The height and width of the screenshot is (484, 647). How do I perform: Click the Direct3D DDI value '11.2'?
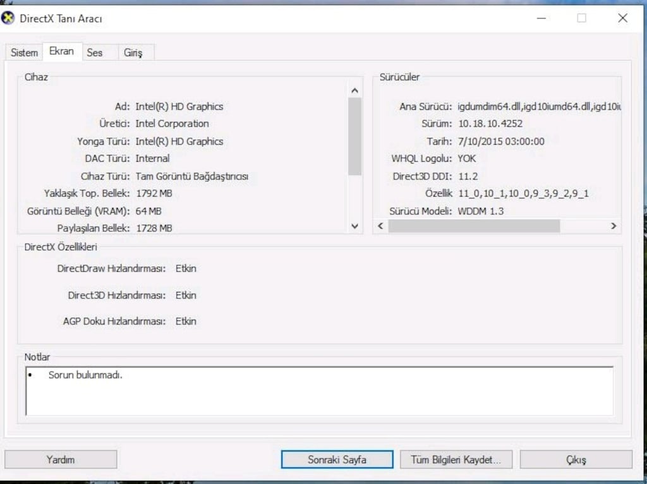[x=468, y=176]
